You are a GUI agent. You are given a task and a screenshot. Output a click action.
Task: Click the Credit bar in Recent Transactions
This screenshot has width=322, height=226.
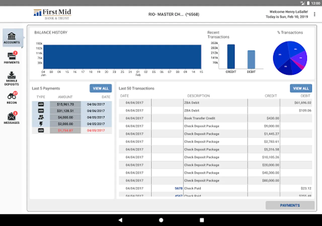pos(231,56)
